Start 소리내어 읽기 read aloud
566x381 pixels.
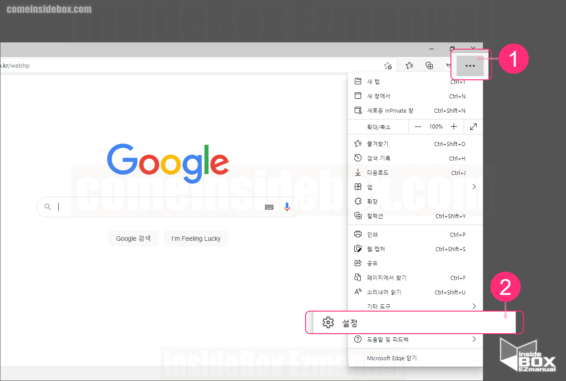415,292
